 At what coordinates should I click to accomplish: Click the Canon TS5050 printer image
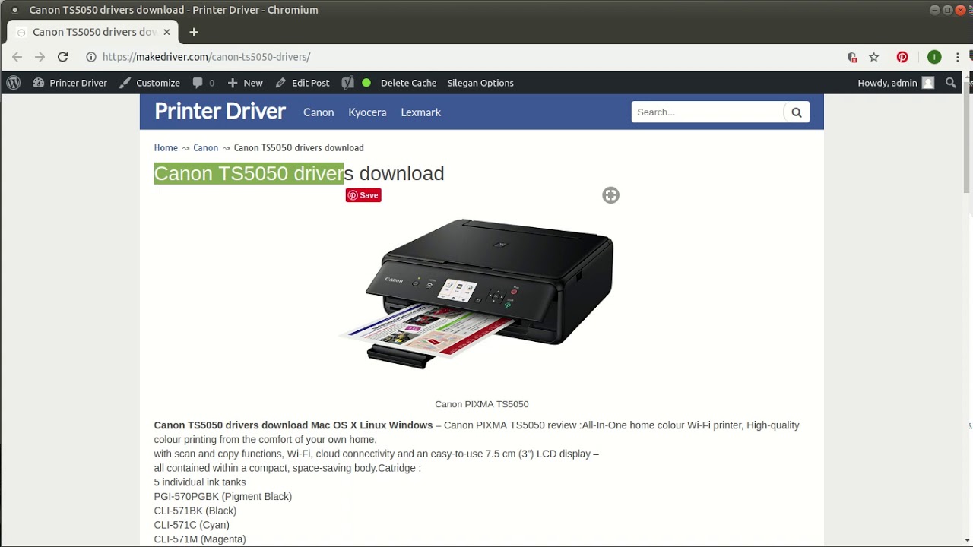(480, 292)
